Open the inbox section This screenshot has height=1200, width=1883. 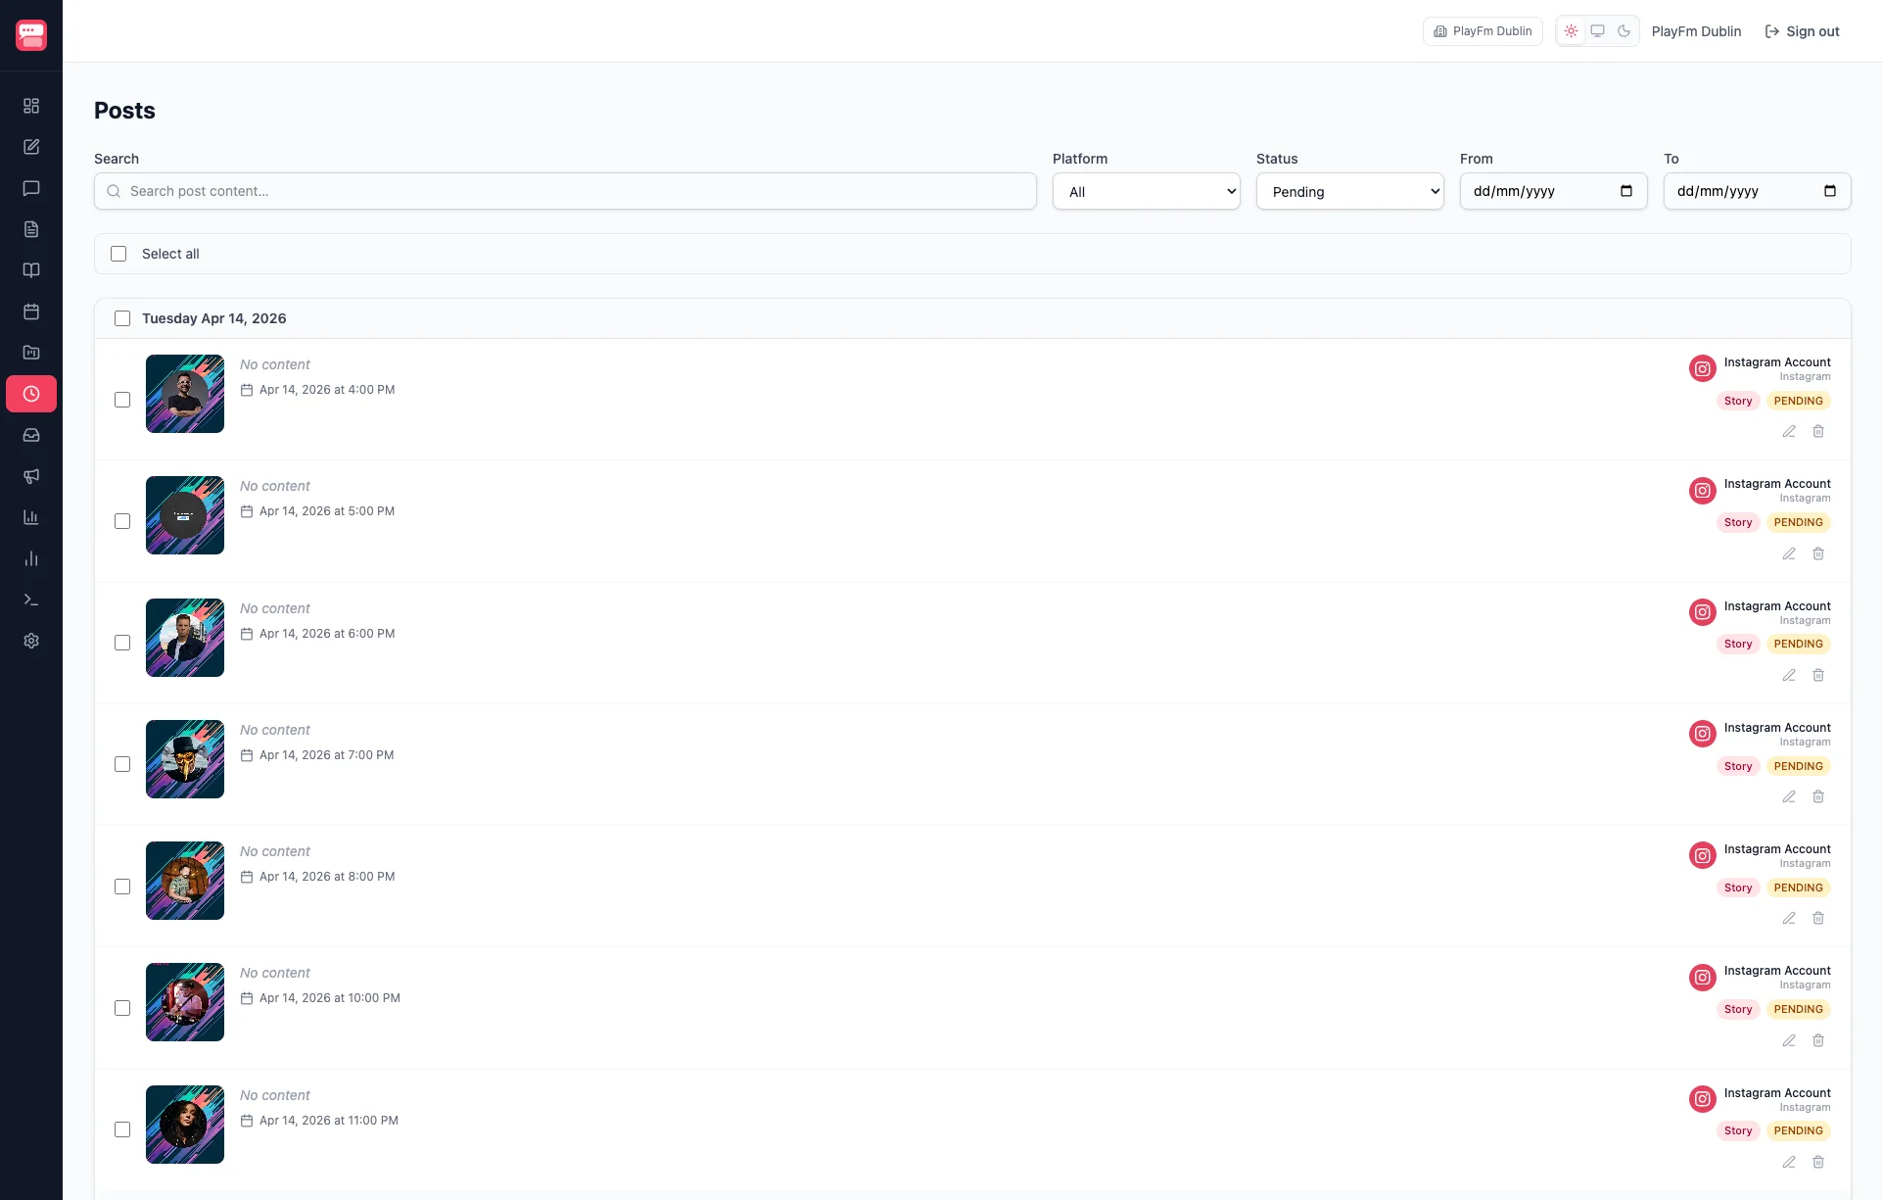31,435
